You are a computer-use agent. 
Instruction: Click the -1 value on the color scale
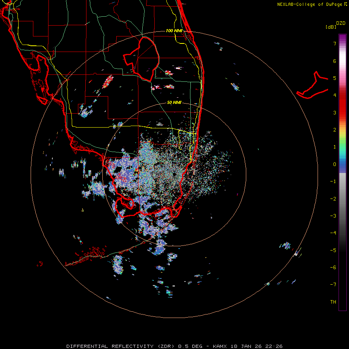(333, 181)
